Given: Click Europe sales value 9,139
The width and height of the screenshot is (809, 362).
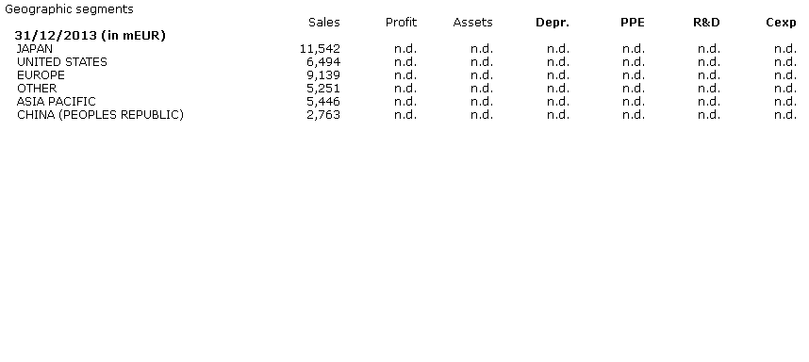Looking at the screenshot, I should (323, 75).
